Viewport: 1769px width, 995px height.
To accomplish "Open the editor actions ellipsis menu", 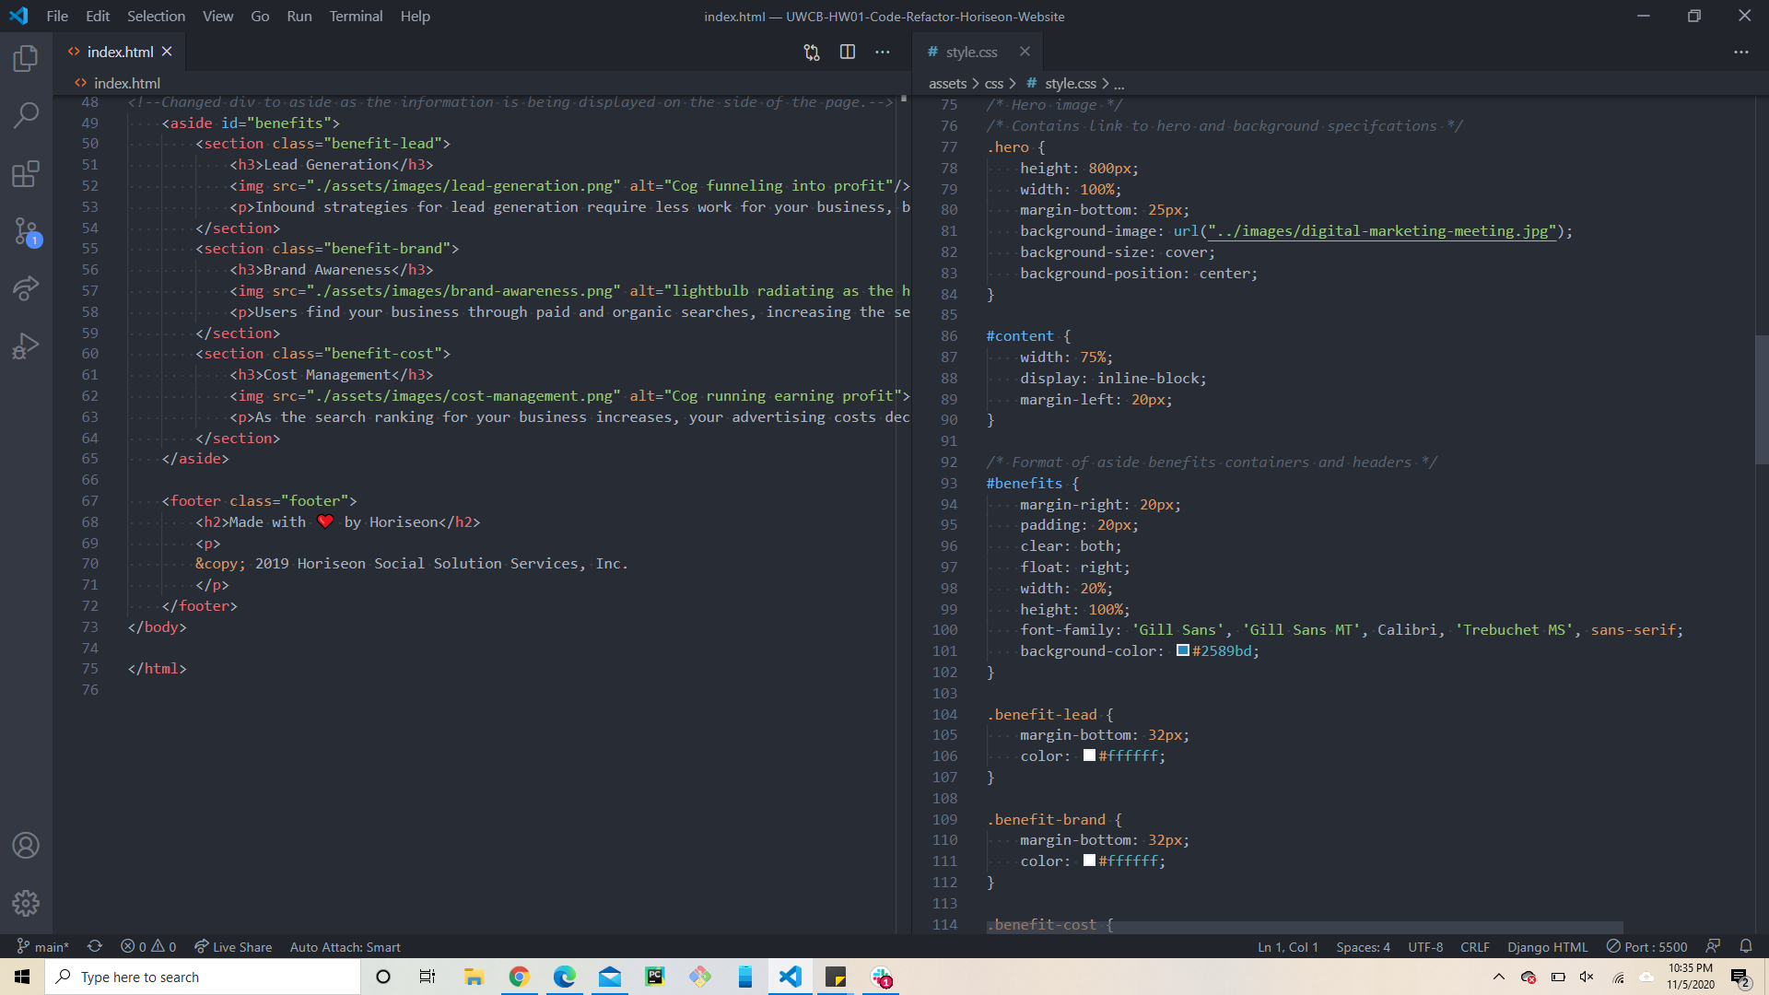I will pyautogui.click(x=883, y=52).
